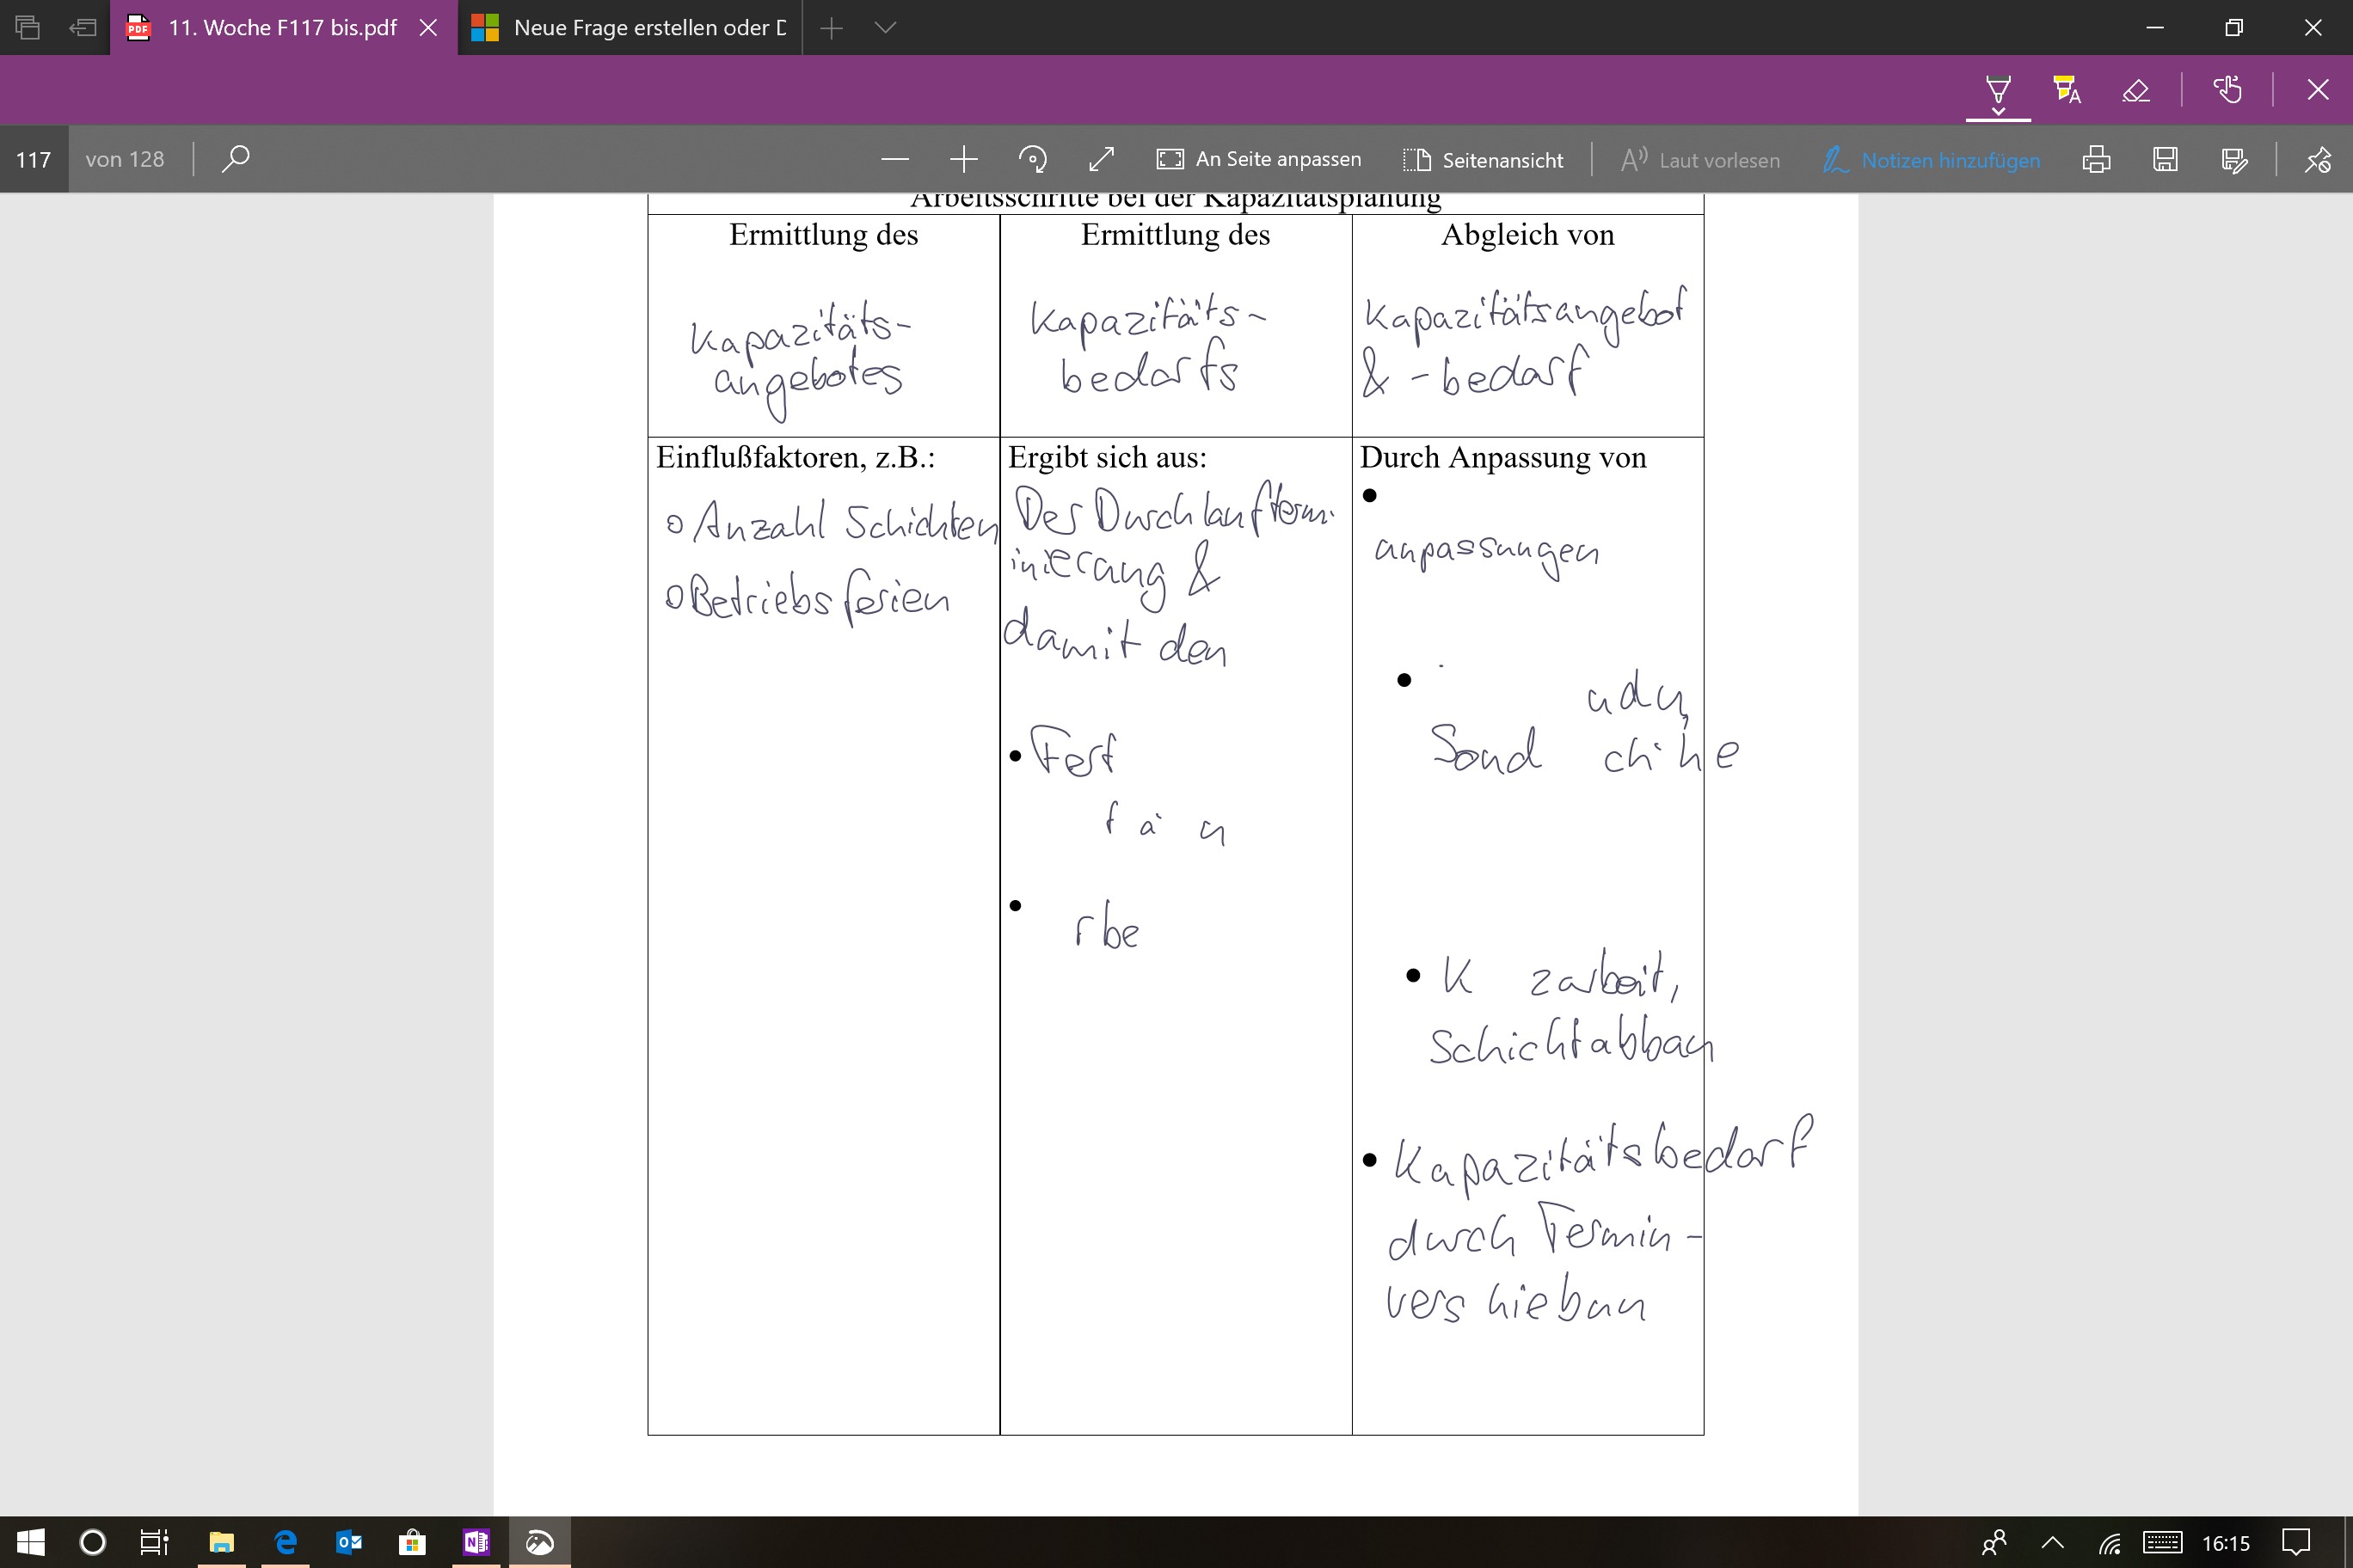Screen dimensions: 2353x1568
Task: Select the highlighter annotation tool
Action: point(2067,90)
